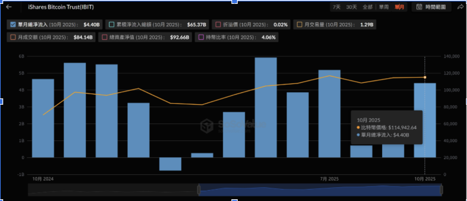Click the 4.06% holding ratio value
This screenshot has height=201, width=467.
coord(268,37)
